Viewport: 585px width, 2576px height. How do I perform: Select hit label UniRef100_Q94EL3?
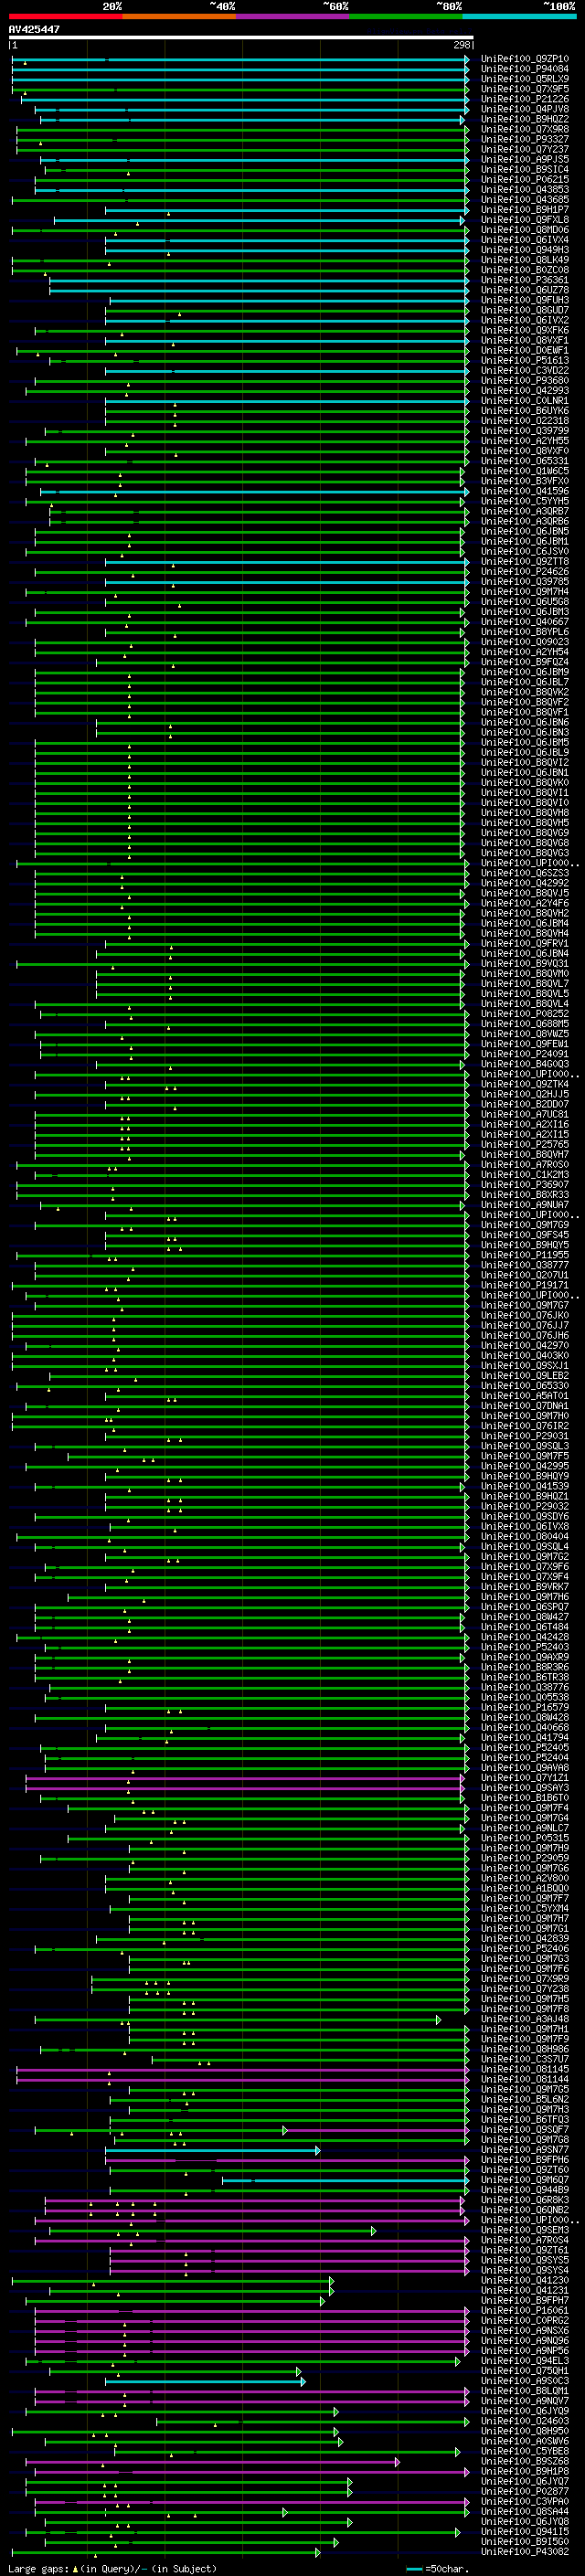click(x=525, y=2361)
